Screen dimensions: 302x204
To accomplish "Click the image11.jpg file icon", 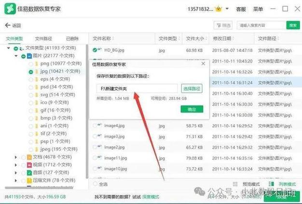I will tap(99, 157).
